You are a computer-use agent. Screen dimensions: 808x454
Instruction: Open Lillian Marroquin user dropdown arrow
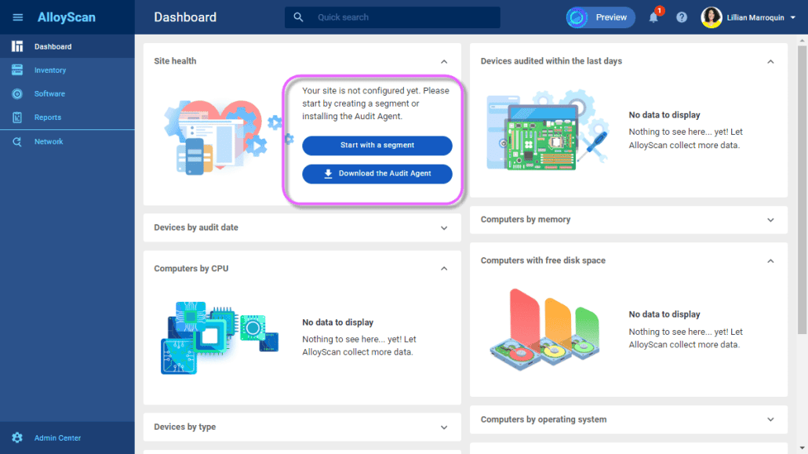(x=792, y=17)
